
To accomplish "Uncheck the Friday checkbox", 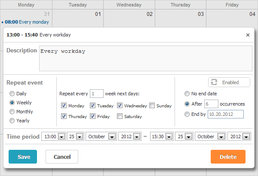I will 92,116.
